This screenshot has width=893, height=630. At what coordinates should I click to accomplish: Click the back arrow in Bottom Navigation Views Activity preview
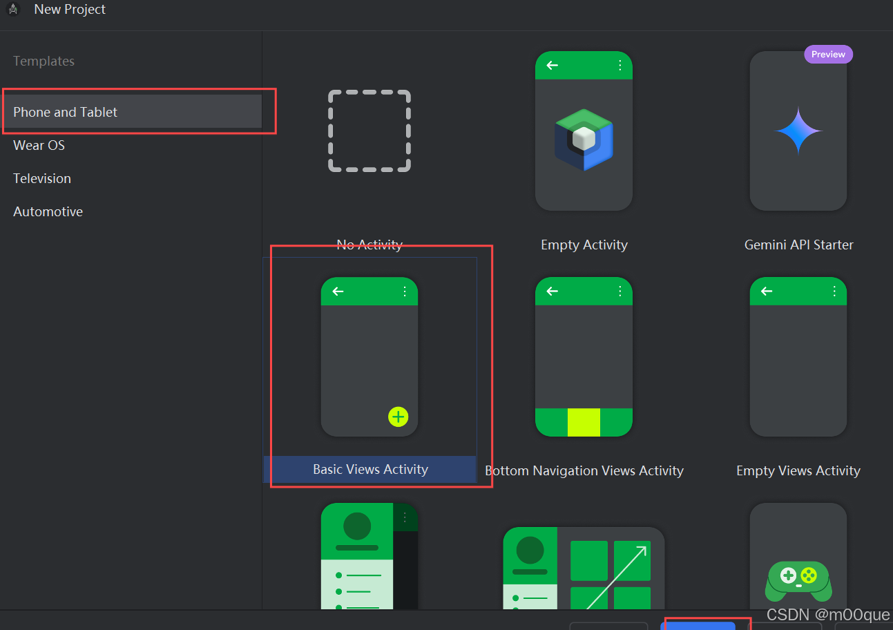click(x=552, y=291)
